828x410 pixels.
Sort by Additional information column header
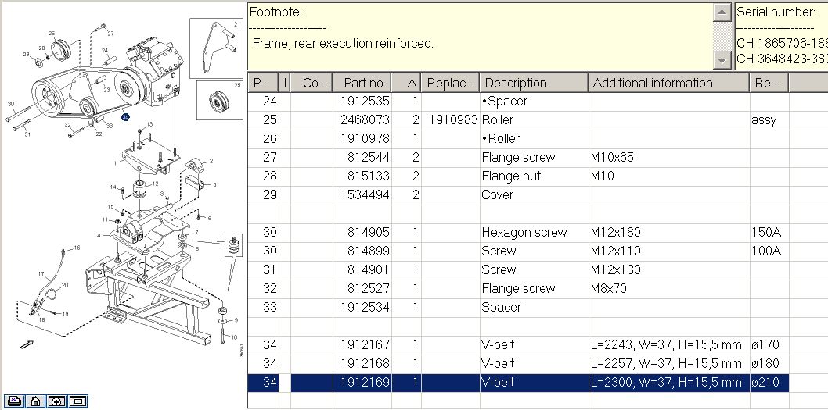(x=668, y=83)
